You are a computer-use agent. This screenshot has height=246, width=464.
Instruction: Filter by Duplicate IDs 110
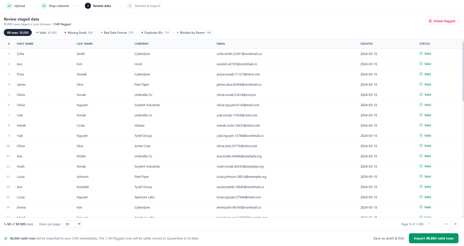click(155, 33)
